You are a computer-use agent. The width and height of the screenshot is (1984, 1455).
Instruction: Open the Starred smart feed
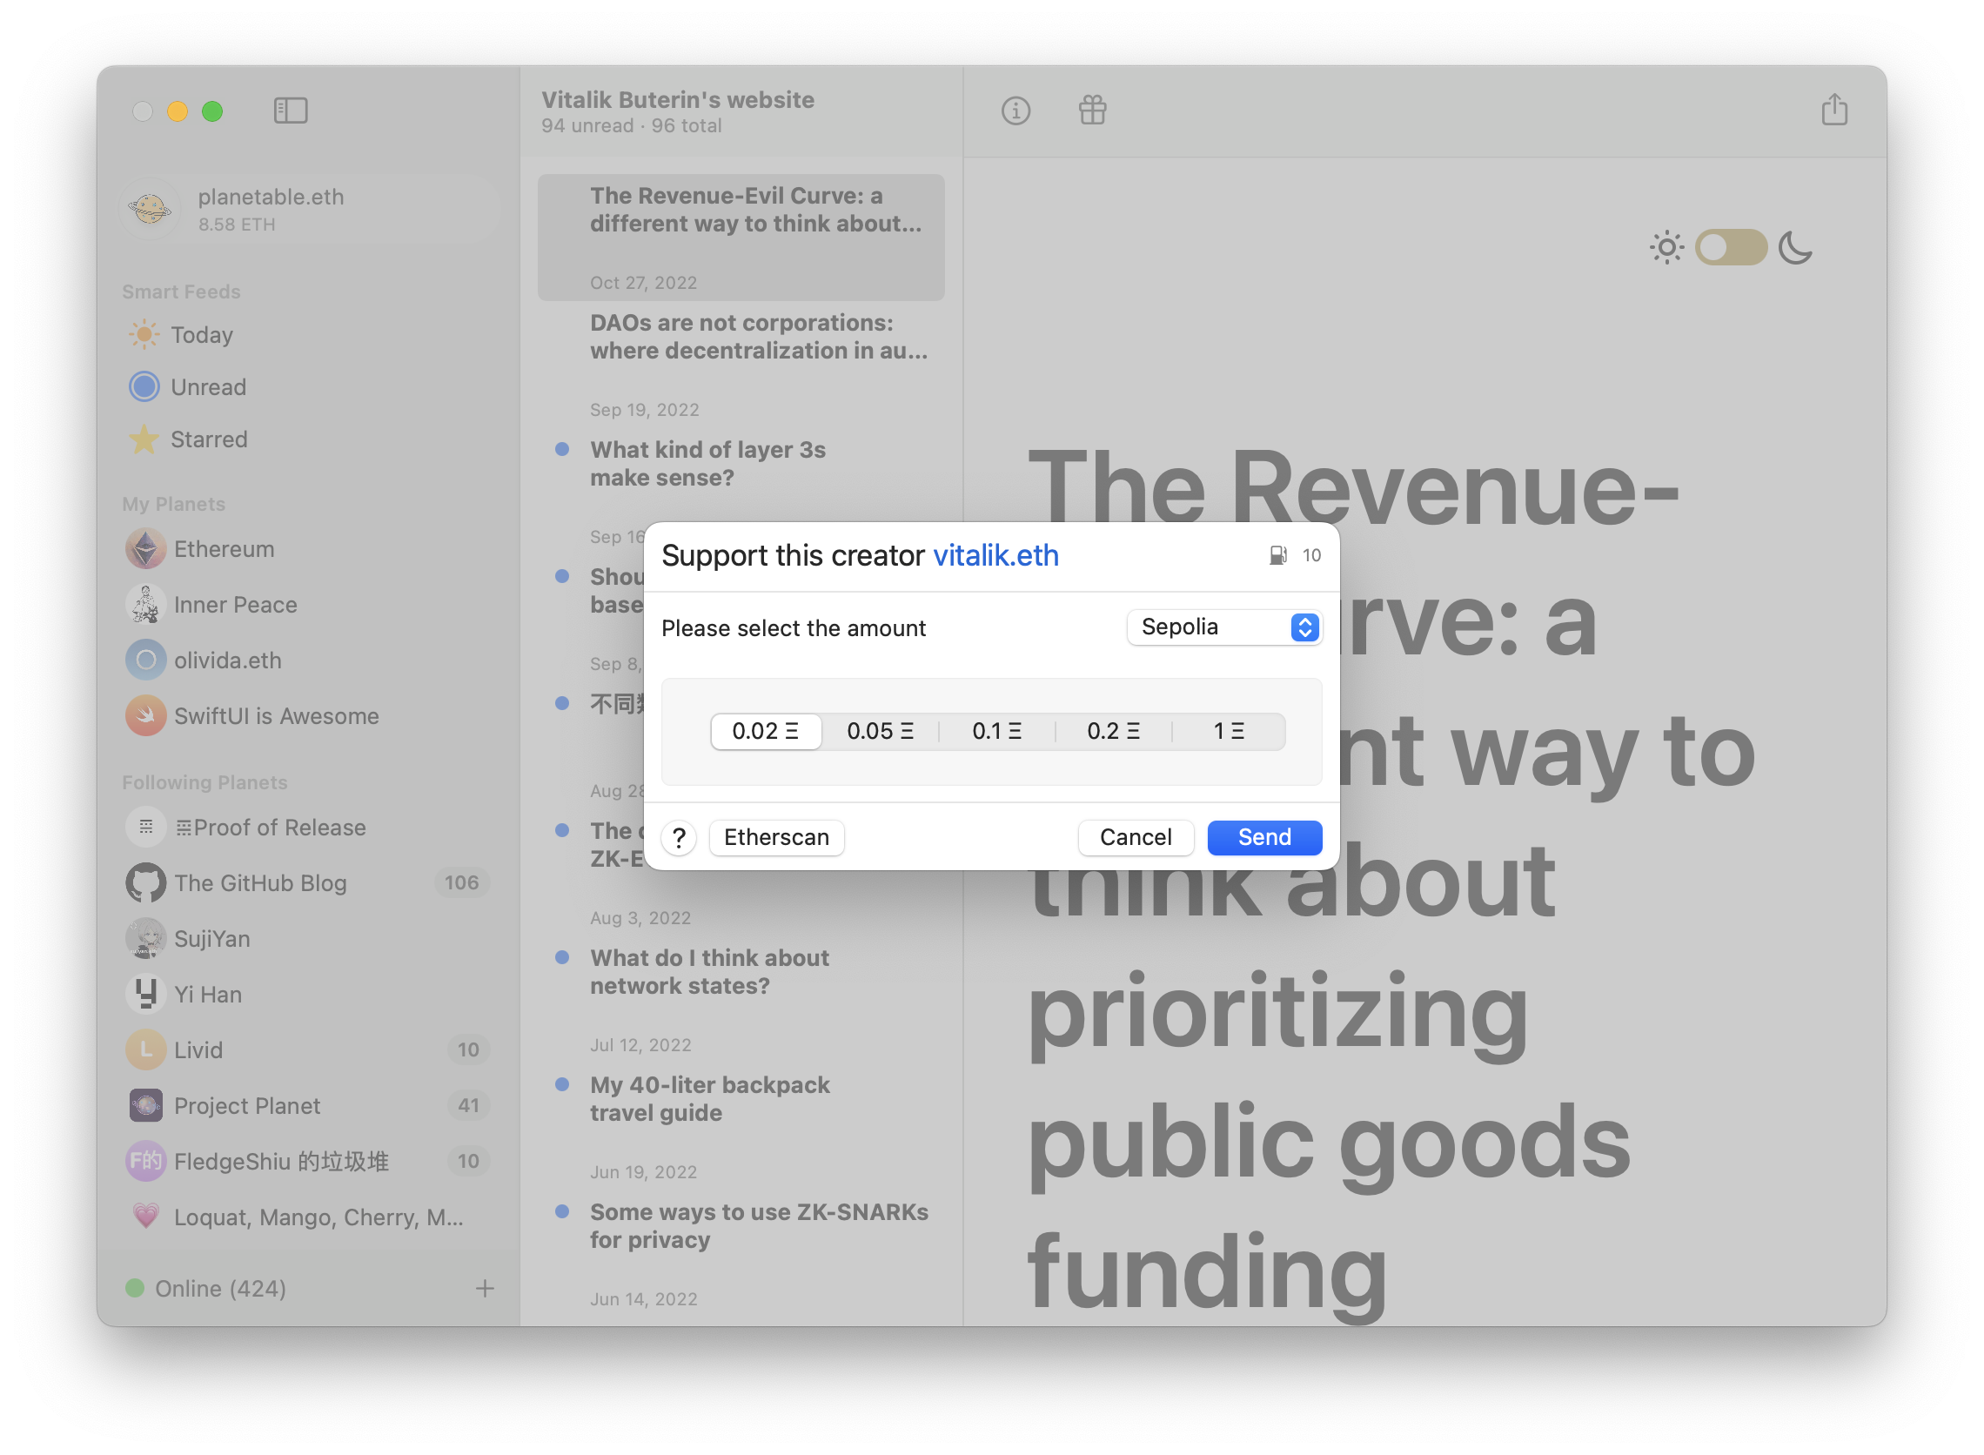[x=208, y=439]
